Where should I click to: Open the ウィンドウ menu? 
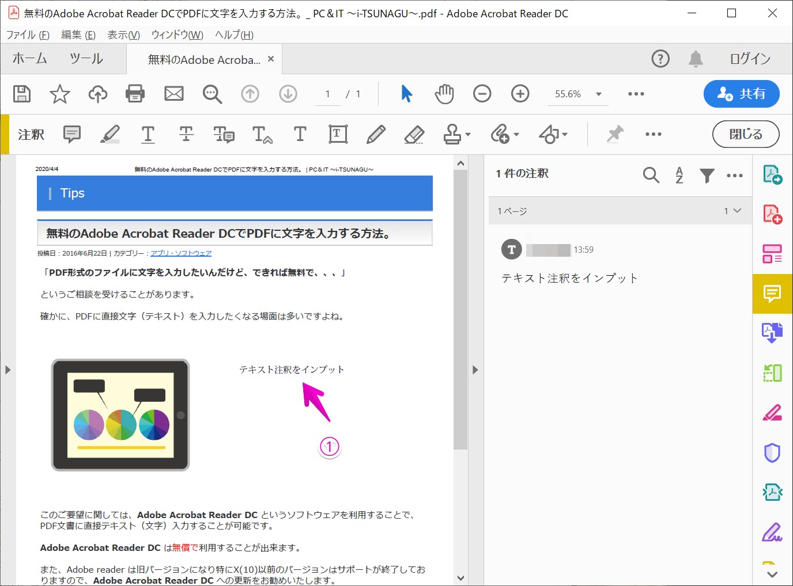[177, 35]
